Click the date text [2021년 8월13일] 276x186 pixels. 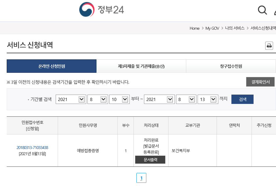pyautogui.click(x=32, y=154)
